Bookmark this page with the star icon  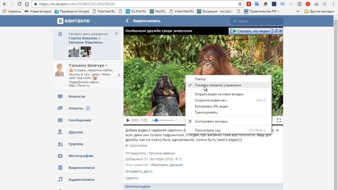point(240,4)
